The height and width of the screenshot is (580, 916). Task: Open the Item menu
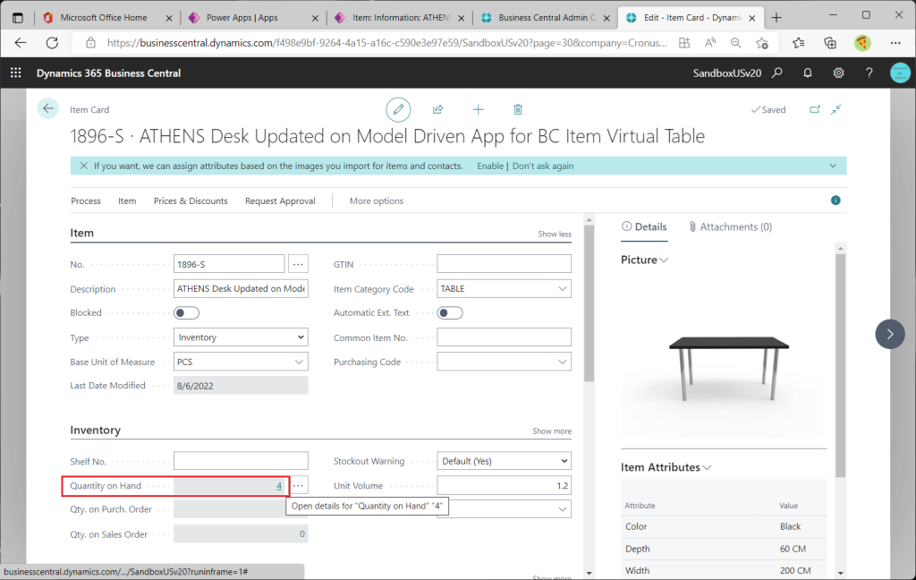[x=127, y=201]
